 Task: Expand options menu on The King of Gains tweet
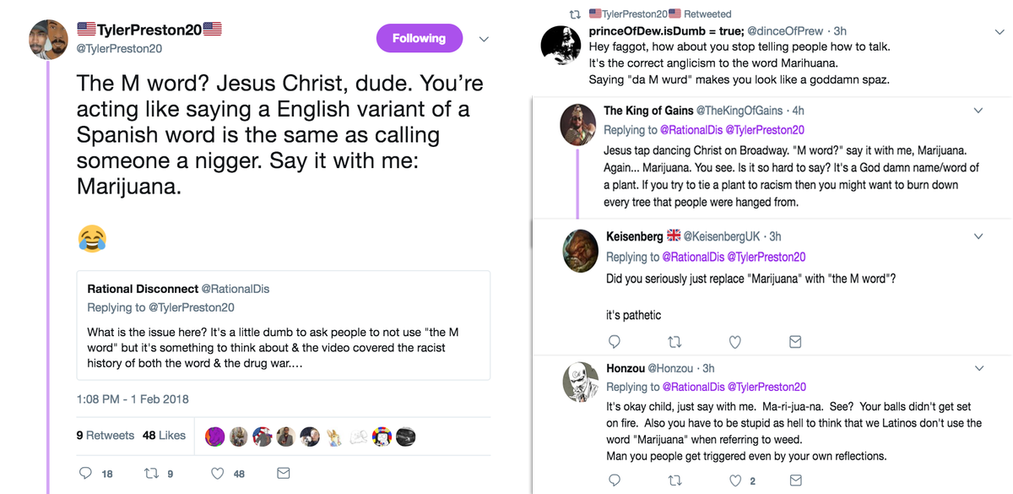click(x=978, y=111)
